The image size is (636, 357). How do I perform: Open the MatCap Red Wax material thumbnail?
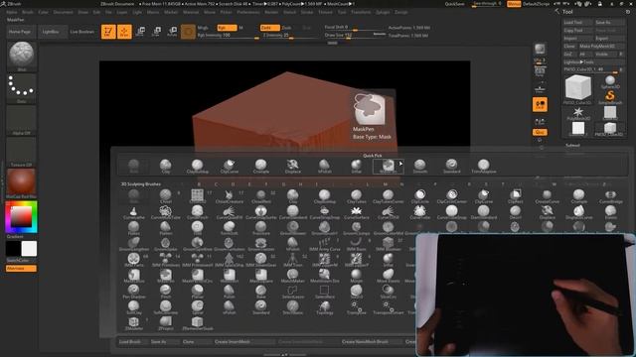(22, 182)
